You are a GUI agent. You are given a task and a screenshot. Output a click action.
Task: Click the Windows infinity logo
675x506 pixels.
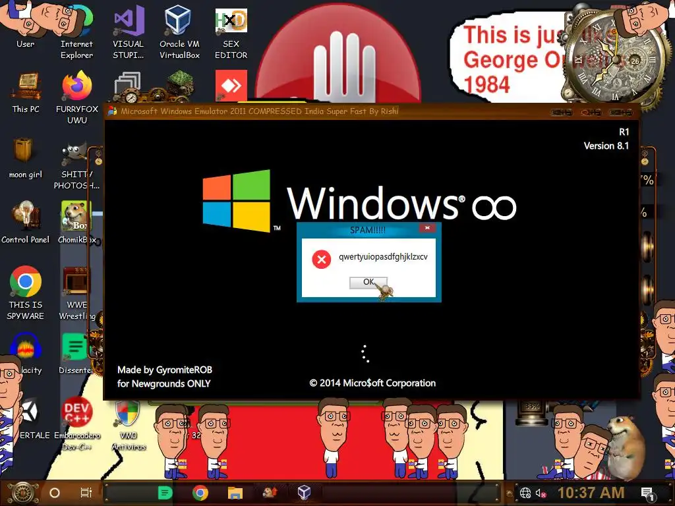[x=360, y=202]
